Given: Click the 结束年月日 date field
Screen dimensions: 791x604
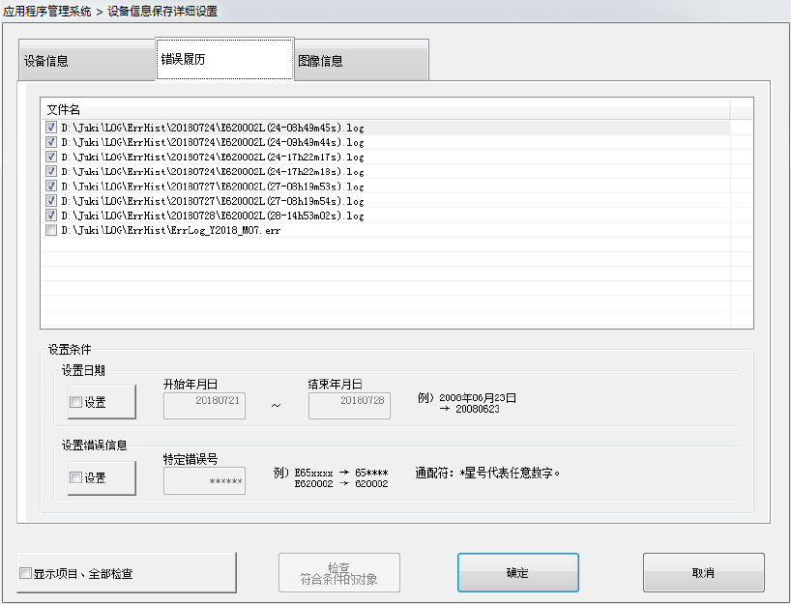Looking at the screenshot, I should (x=349, y=405).
